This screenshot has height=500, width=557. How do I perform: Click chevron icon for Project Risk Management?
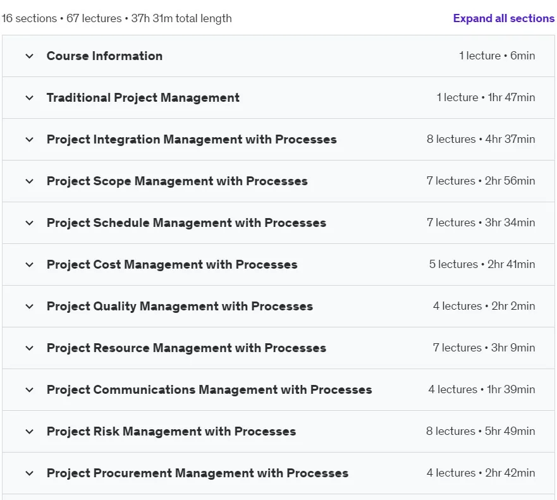click(30, 432)
